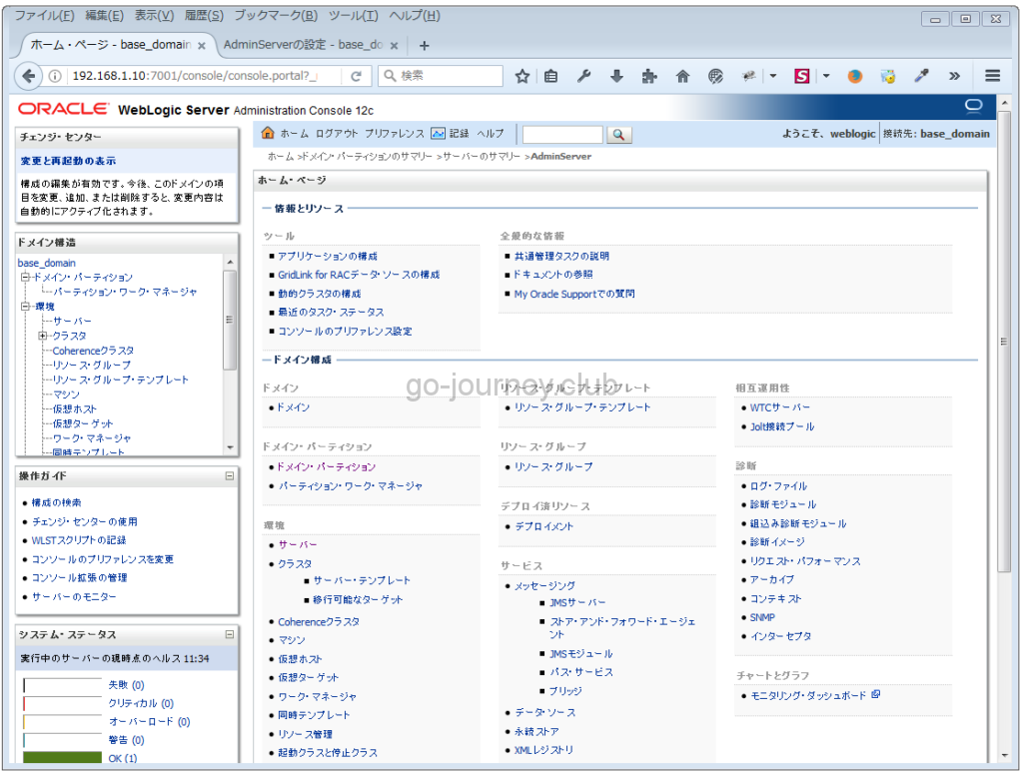Click the search magnifier icon in console header
1023x775 pixels.
click(617, 133)
